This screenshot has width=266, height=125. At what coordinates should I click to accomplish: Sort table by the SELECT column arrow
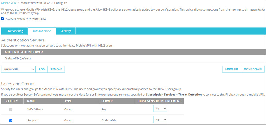point(17,101)
